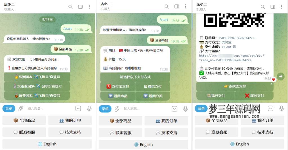Image resolution: width=288 pixels, height=150 pixels.
Task: Click the QR code image
Action: (235, 20)
